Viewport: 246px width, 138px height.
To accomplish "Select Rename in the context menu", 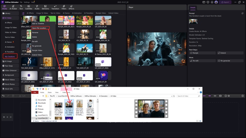I will (35, 32).
